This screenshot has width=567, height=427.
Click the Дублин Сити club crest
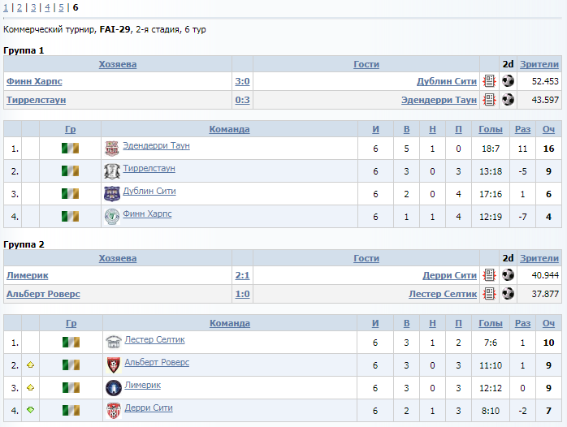(112, 194)
